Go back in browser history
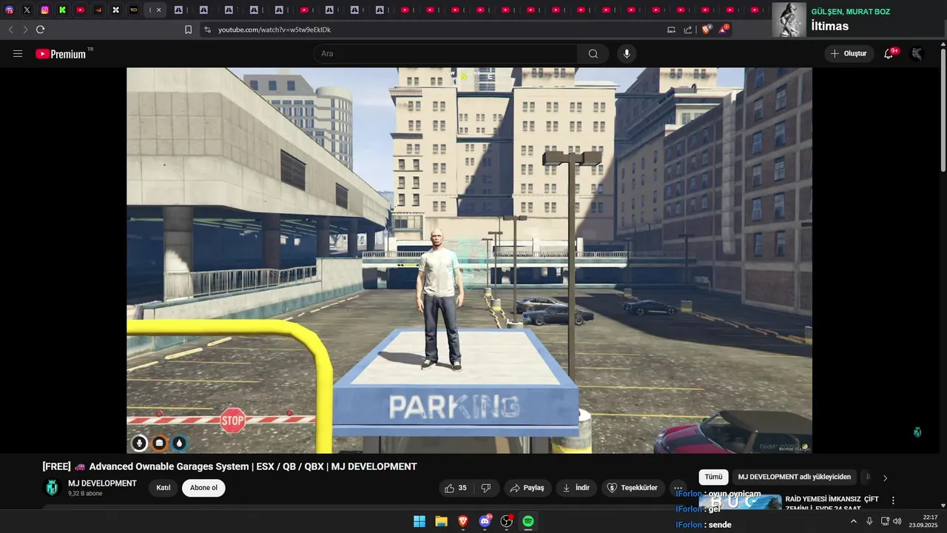This screenshot has width=947, height=533. pos(10,30)
